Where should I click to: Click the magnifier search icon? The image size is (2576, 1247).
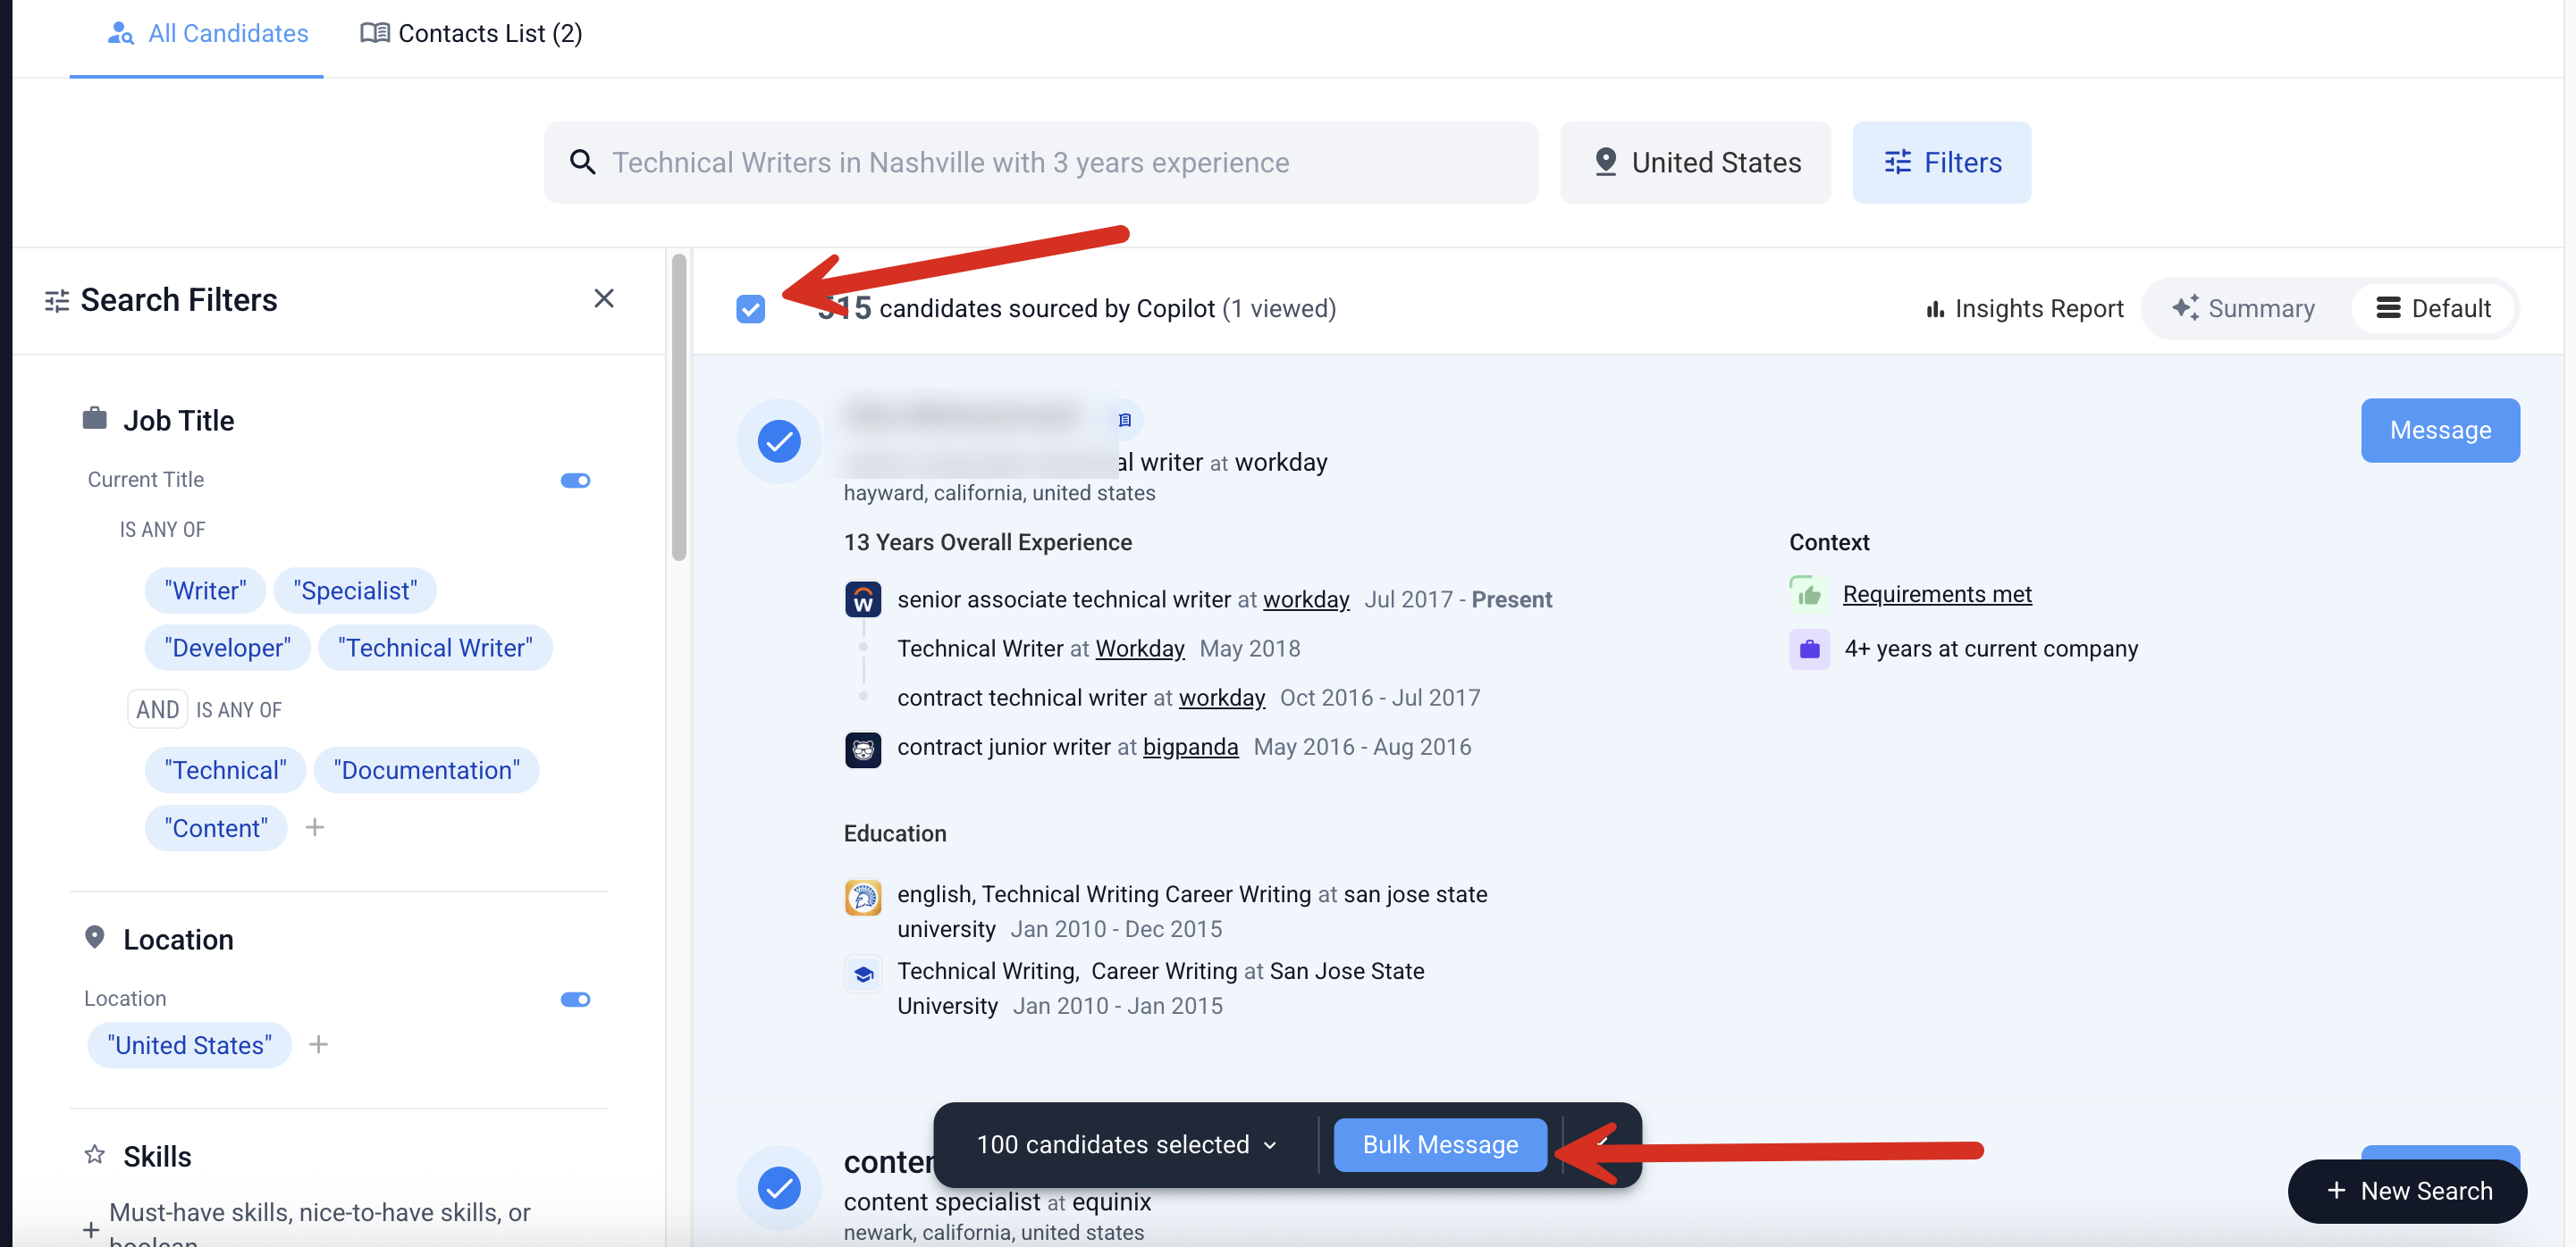582,162
